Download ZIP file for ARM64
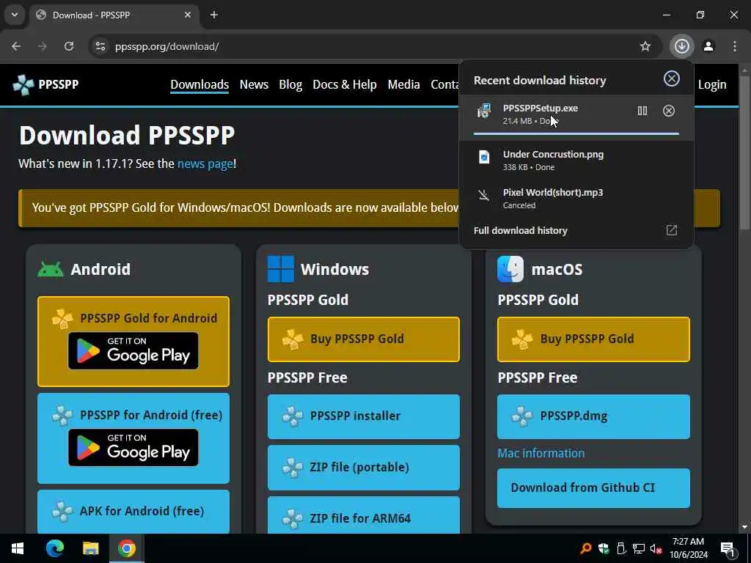The image size is (751, 563). (x=364, y=516)
